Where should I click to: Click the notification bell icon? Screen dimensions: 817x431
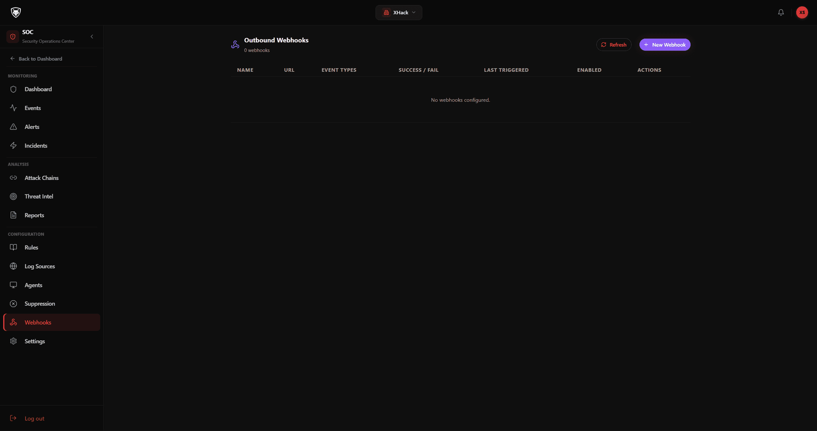click(781, 12)
